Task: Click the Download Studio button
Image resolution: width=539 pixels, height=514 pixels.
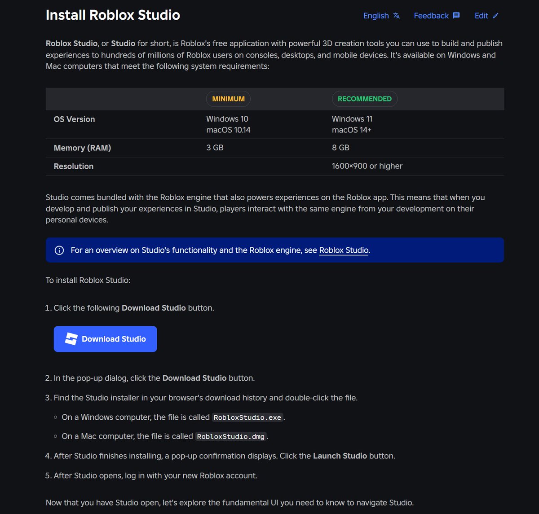Action: click(106, 339)
